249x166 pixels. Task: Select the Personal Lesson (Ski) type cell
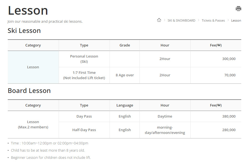(x=84, y=59)
